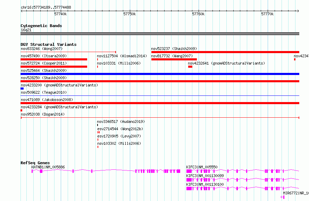Click the Cytogenetic Bands track title
309x201 pixels.
pyautogui.click(x=41, y=26)
